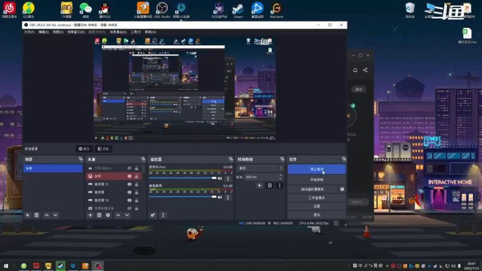Click the blue Stop Streaming button
This screenshot has width=482, height=271.
pos(317,169)
